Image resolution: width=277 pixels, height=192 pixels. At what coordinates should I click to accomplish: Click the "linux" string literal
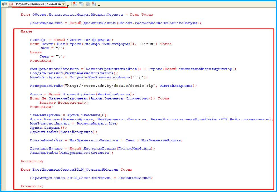point(147,44)
